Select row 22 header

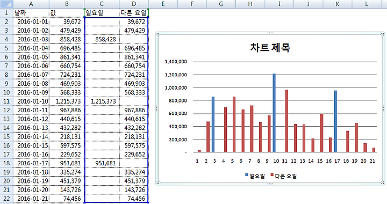coord(6,199)
